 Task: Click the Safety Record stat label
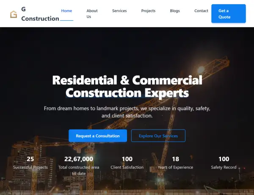[224, 168]
